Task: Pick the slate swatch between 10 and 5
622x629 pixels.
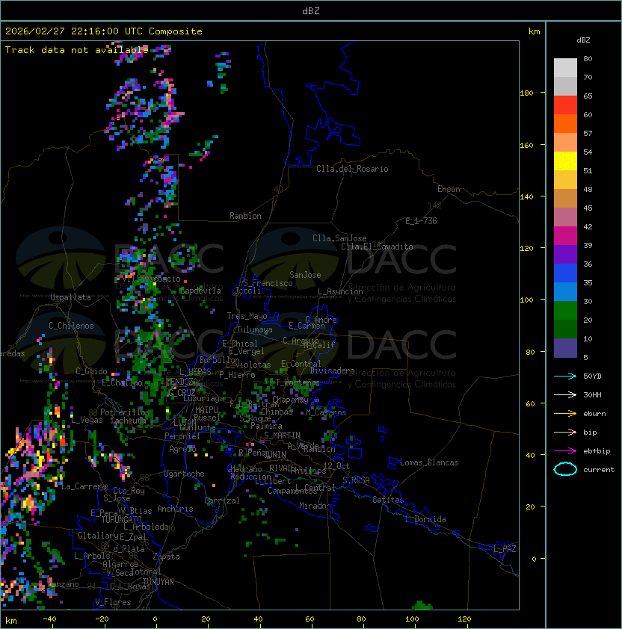Action: 565,348
